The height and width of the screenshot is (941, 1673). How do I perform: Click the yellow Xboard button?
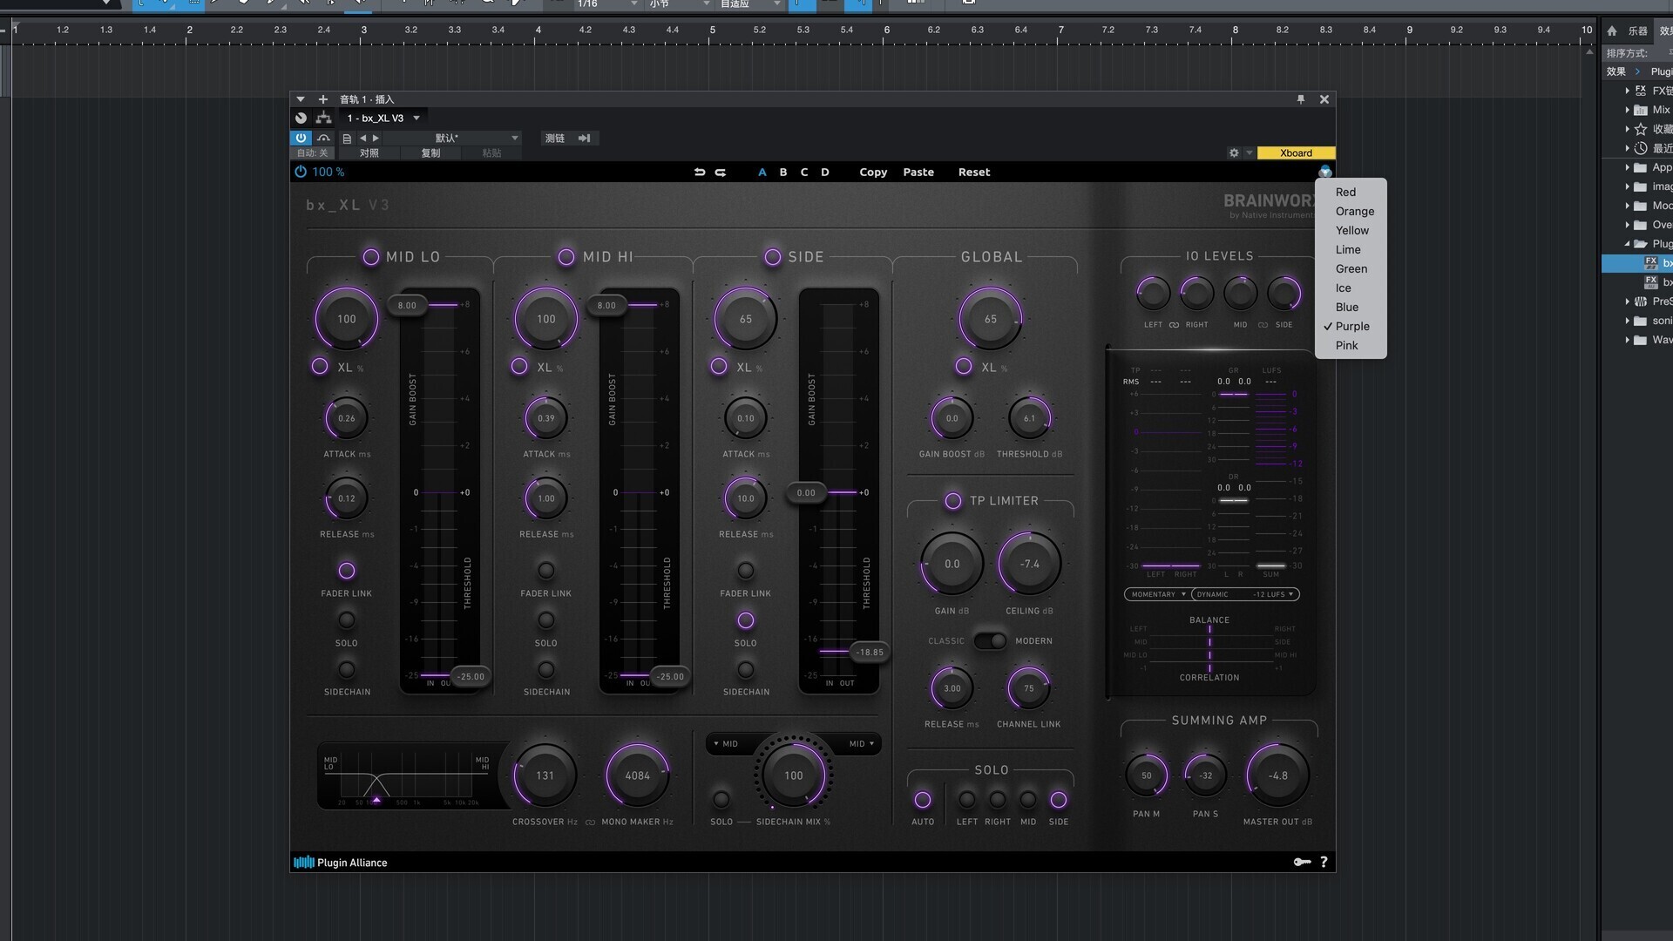coord(1296,153)
